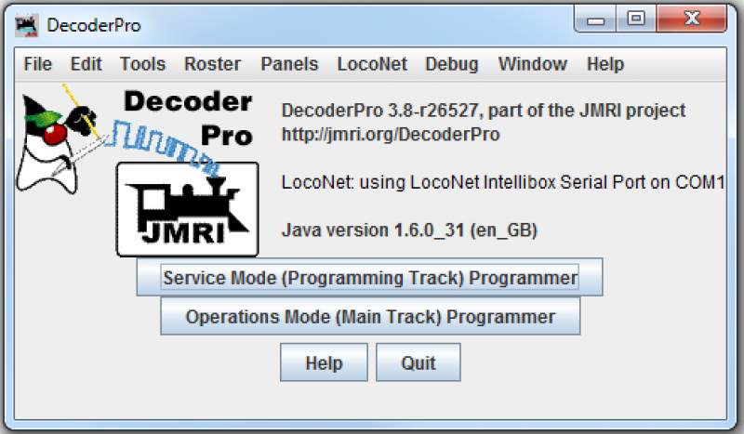Open the Panels menu
The width and height of the screenshot is (744, 434).
289,64
